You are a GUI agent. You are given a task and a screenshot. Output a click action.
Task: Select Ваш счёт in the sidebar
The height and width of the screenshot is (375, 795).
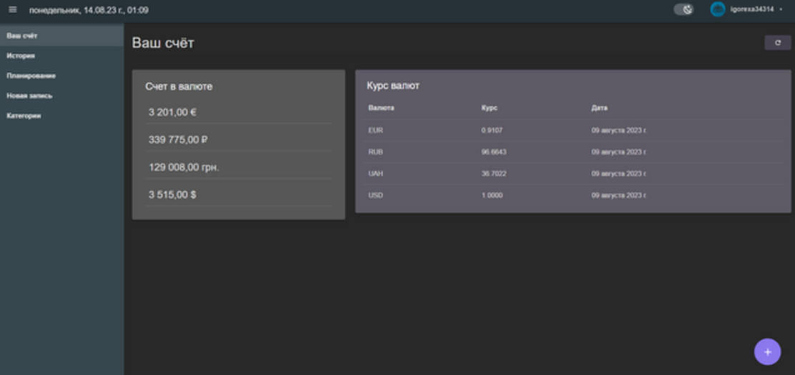(x=62, y=36)
